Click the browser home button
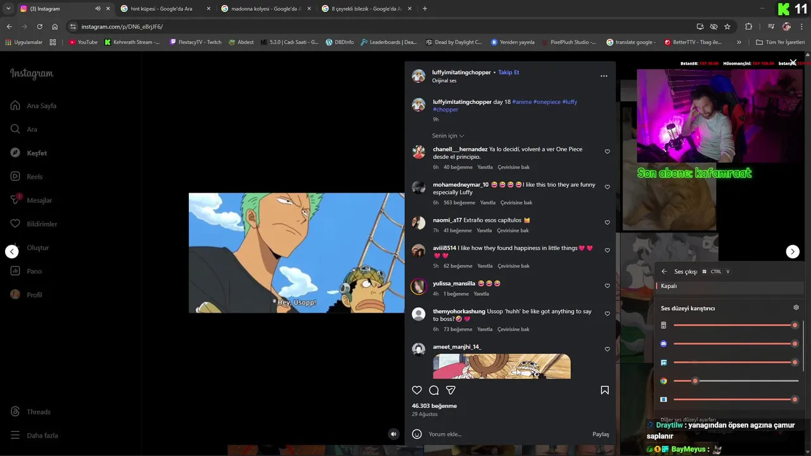The image size is (811, 456). [x=55, y=27]
